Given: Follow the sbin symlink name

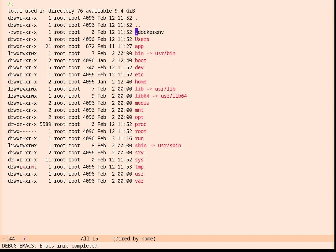Looking at the screenshot, I should [x=141, y=146].
